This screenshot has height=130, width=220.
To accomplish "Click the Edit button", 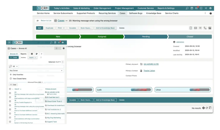I will tap(40, 28).
